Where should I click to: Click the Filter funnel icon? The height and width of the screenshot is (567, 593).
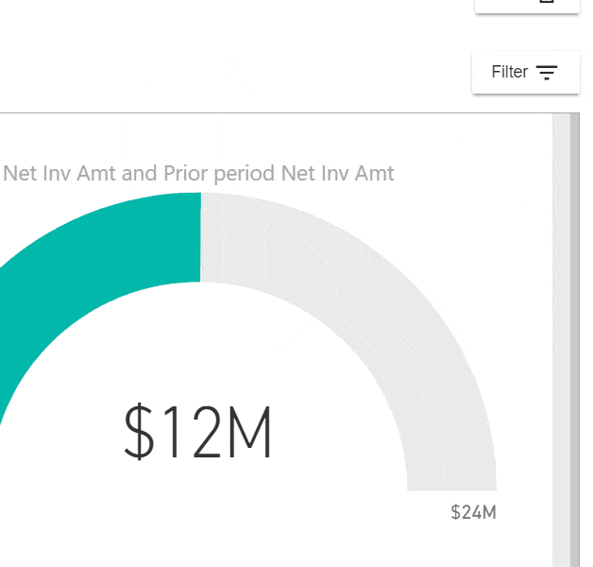547,73
